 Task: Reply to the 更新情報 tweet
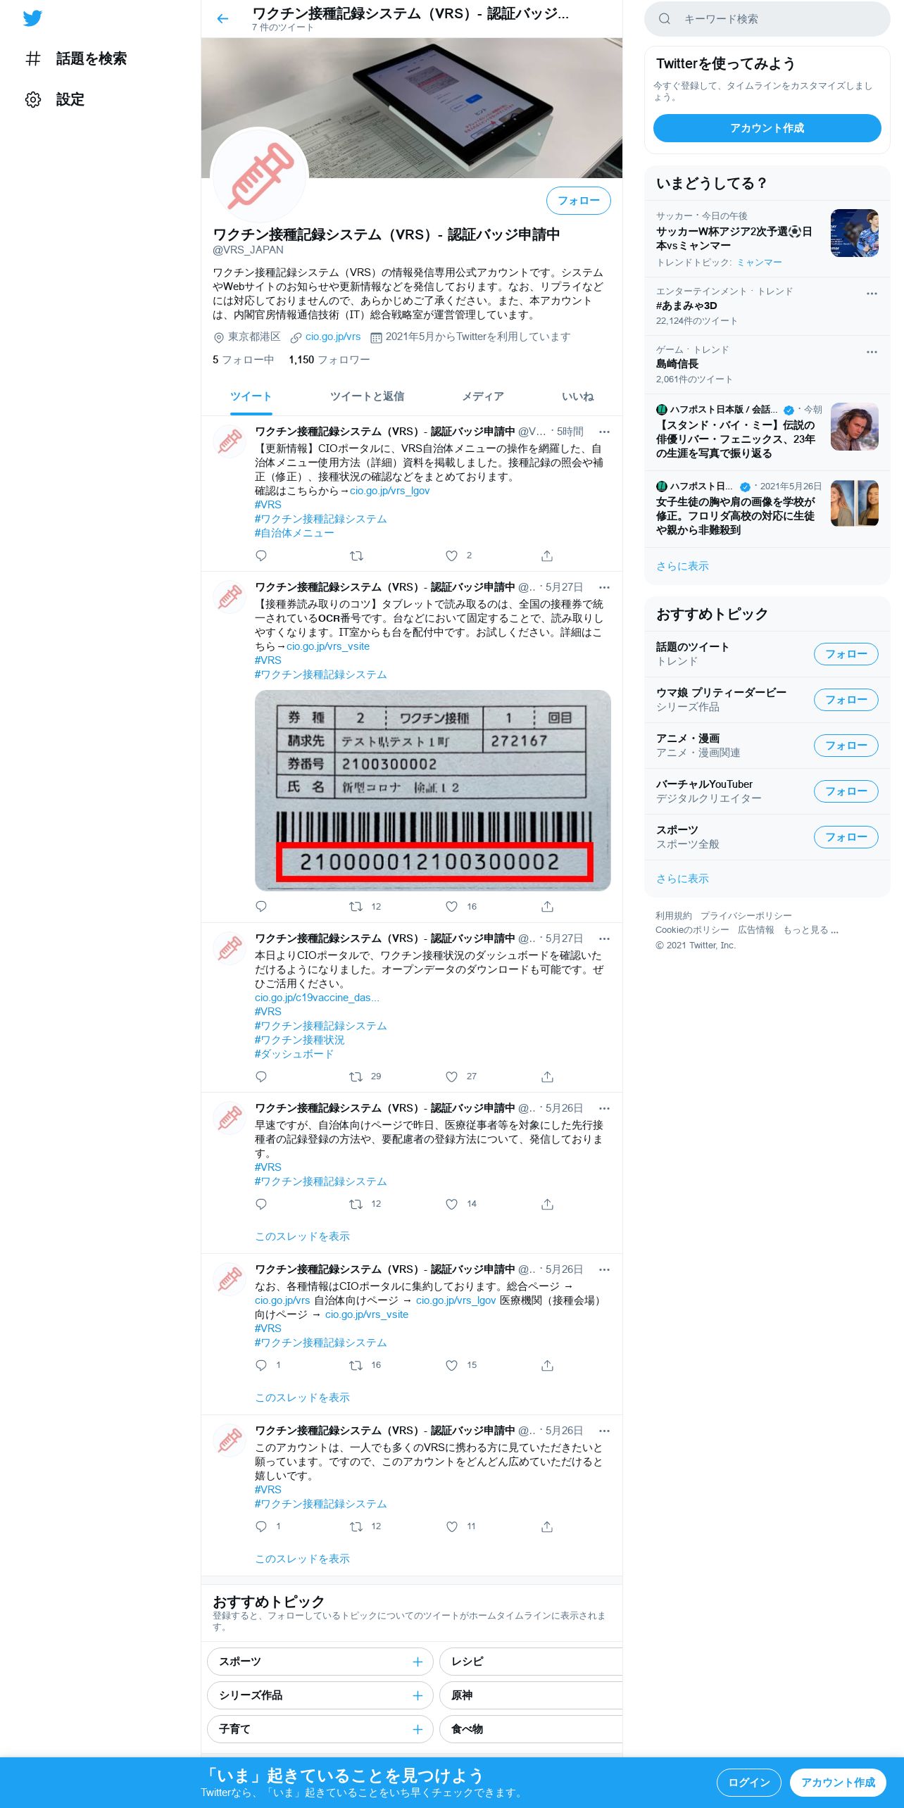(261, 555)
